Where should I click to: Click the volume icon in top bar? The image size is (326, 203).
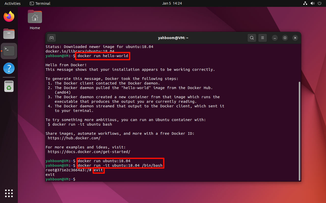(312, 3)
